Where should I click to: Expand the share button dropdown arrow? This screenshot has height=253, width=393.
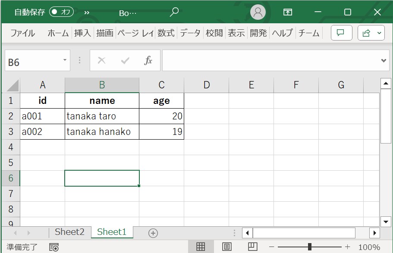tap(380, 33)
